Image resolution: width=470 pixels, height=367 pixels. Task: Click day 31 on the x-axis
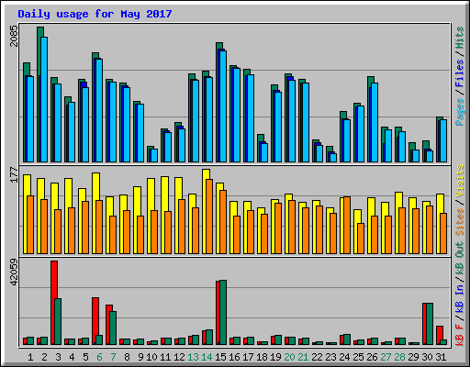441,357
